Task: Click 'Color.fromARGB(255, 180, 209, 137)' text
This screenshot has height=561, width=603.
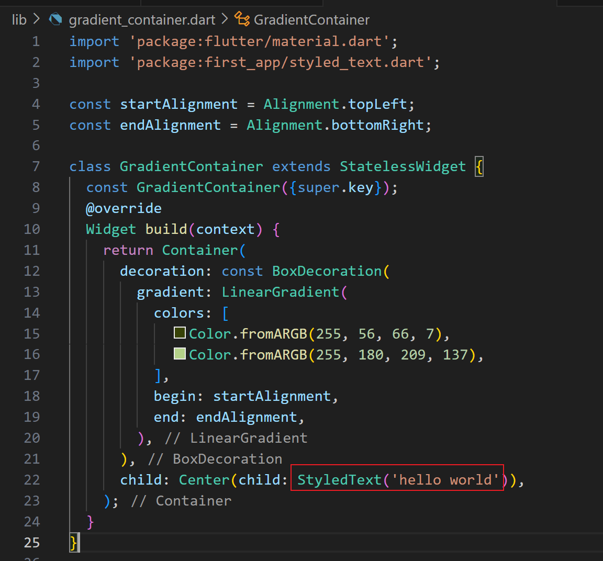Action: click(332, 355)
